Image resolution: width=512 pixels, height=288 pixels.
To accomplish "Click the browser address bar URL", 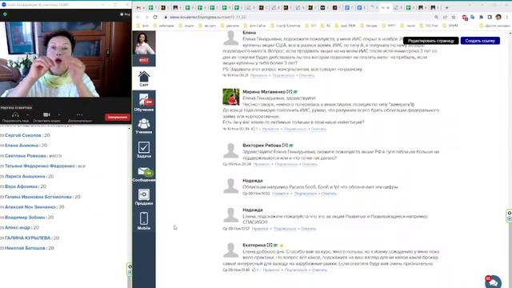I will tap(208, 17).
